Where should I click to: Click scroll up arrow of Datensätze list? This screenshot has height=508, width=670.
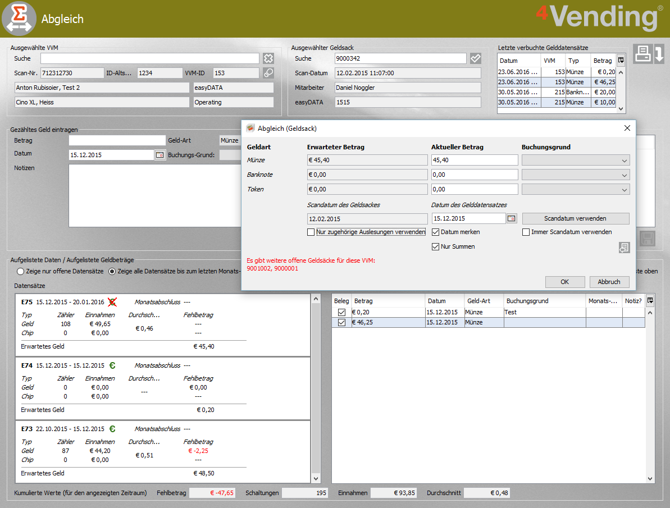point(316,299)
